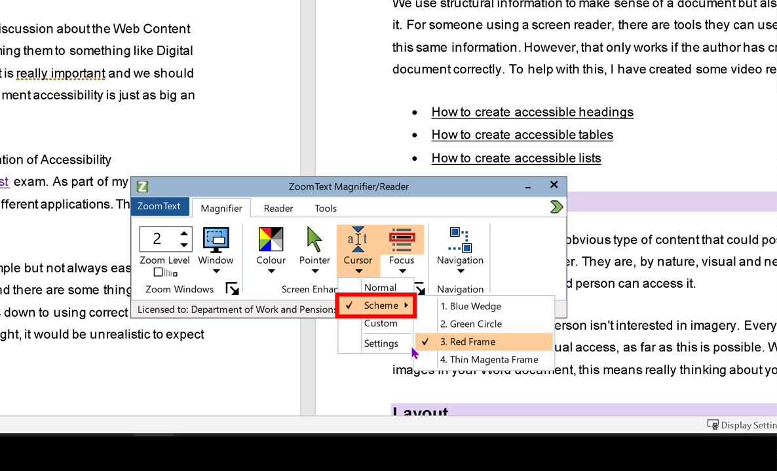
Task: Click the 'Zoom Level' label
Action: (164, 260)
